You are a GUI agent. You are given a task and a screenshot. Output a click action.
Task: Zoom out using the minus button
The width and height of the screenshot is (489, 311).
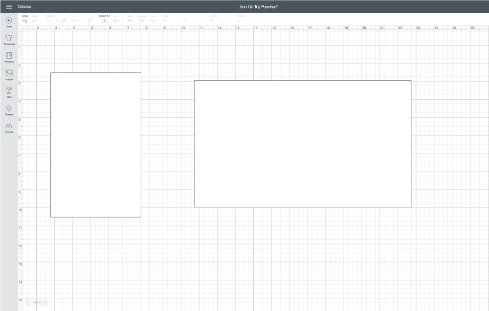pos(28,302)
